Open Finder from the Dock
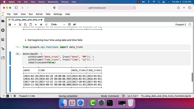194x109 pixels. 63,103
